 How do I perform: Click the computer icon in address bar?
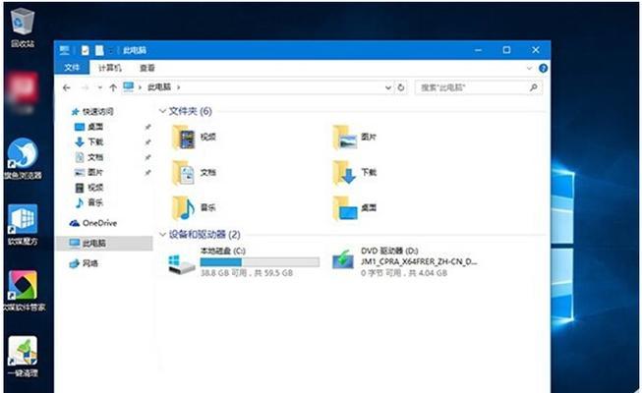(x=129, y=86)
